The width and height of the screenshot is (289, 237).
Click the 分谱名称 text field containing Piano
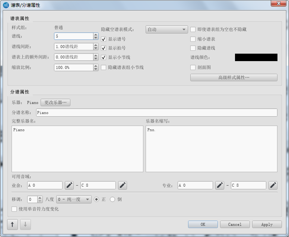[x=156, y=113]
